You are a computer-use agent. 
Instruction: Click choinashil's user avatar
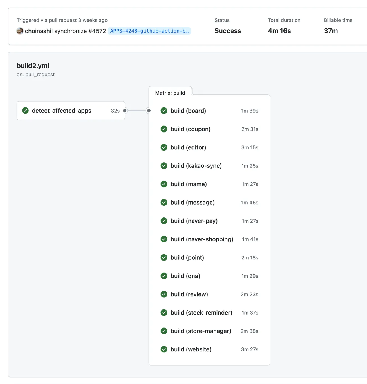[x=20, y=31]
